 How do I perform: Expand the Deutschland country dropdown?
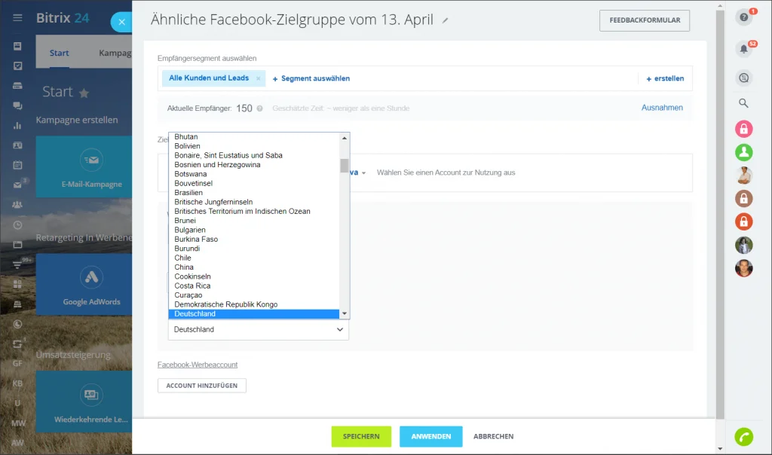click(259, 329)
